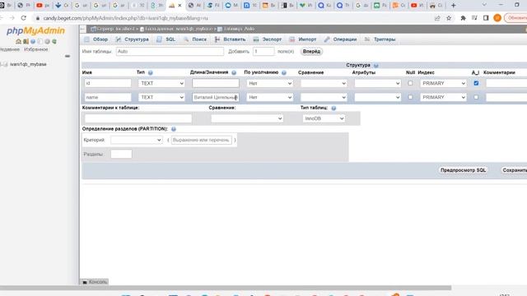The width and height of the screenshot is (527, 296).
Task: Open the phpMyAdmin home icon
Action: tap(18, 42)
